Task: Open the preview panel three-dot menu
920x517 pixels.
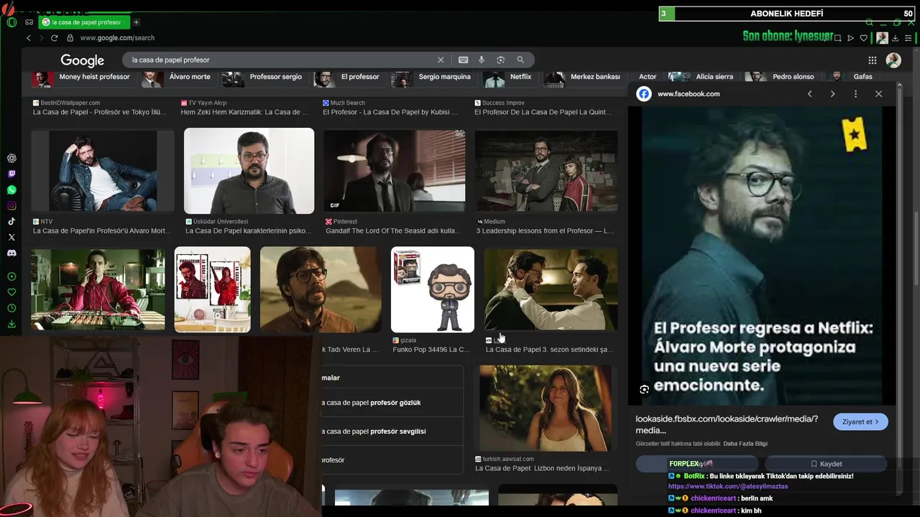Action: tap(855, 94)
